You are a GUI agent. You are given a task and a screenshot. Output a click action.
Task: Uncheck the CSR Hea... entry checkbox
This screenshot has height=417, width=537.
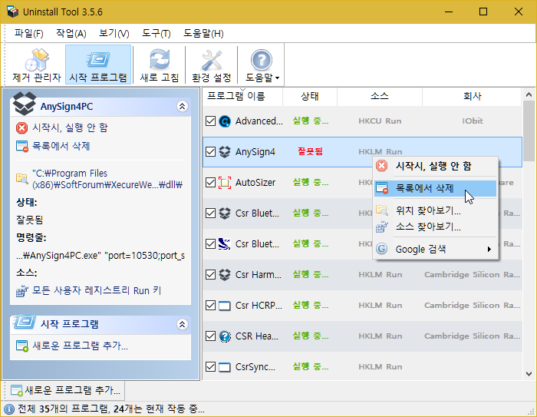coord(211,336)
